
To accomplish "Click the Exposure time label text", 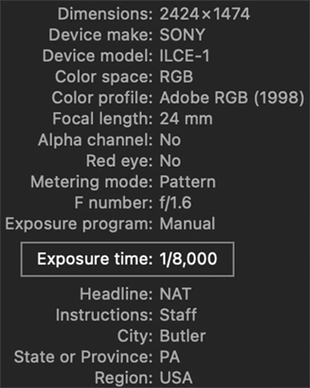I will [95, 259].
